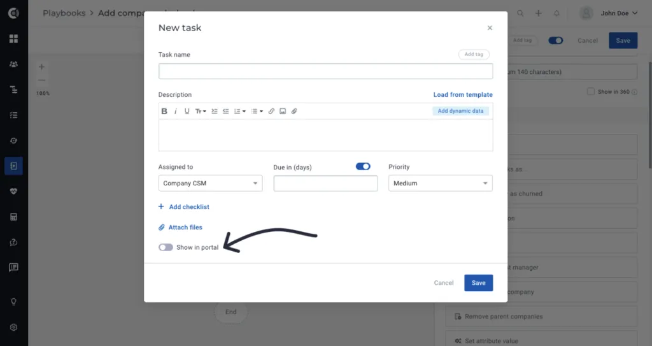Enable the Show in portal toggle
Viewport: 652px width, 346px height.
[x=166, y=247]
